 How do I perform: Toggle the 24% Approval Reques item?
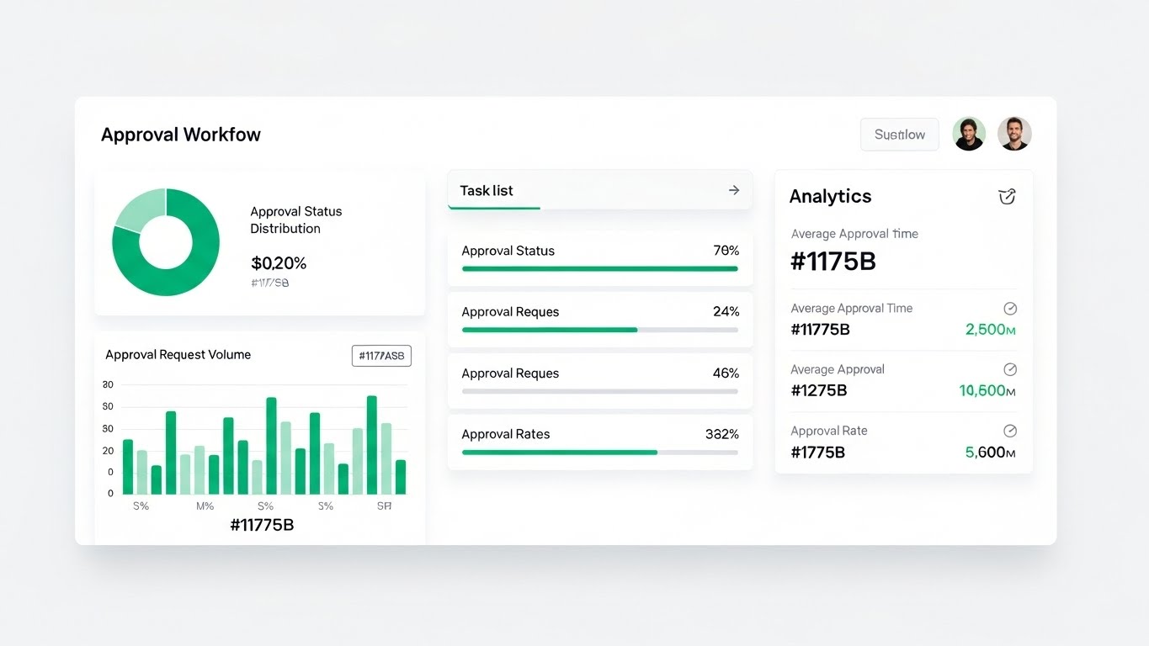(x=599, y=318)
